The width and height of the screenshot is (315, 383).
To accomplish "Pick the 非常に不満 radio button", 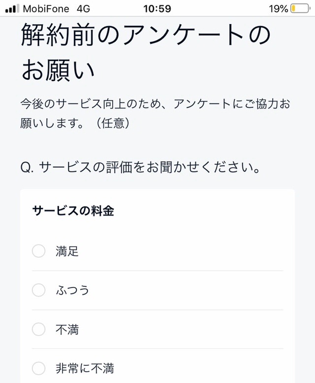I will [x=38, y=368].
